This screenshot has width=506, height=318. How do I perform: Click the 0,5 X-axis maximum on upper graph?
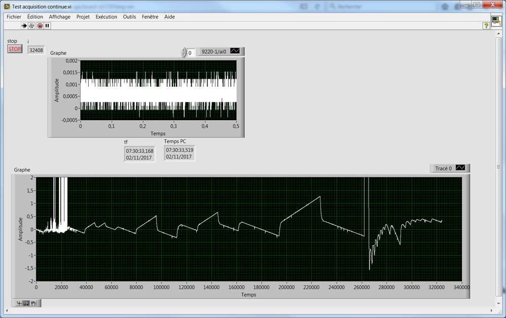pyautogui.click(x=236, y=126)
